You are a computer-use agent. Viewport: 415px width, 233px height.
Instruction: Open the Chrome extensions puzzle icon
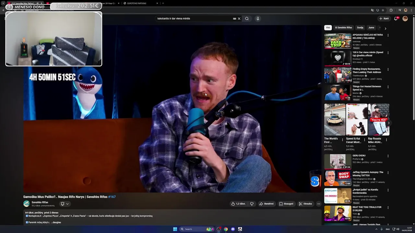391,10
